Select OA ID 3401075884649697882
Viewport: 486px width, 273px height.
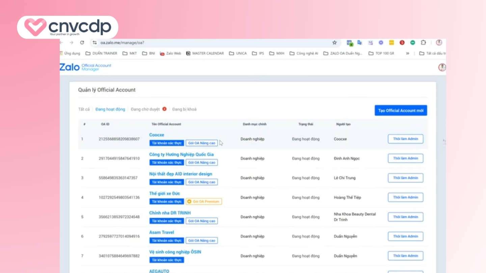[119, 256]
